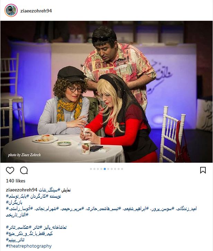This screenshot has width=213, height=251.
Task: Select the sixth carousel dot
Action: [108, 169]
